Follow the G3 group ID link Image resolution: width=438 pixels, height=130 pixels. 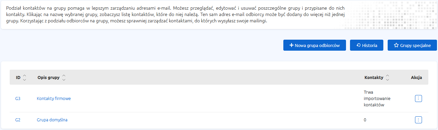18,98
